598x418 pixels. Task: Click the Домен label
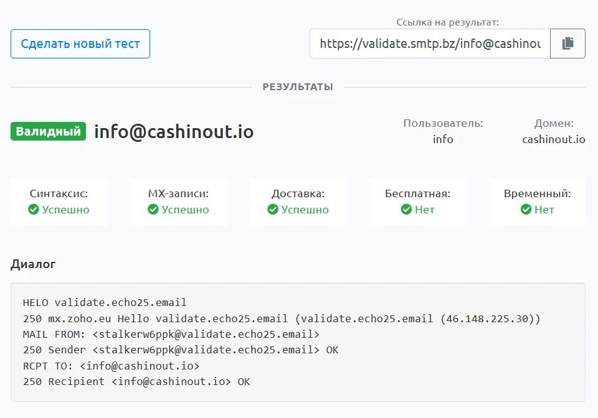click(x=554, y=123)
